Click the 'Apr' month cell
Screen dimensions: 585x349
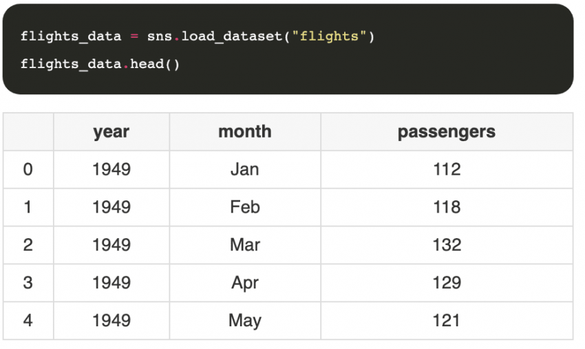(x=245, y=283)
